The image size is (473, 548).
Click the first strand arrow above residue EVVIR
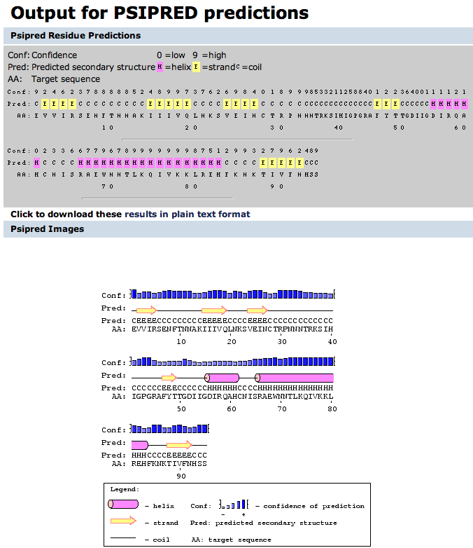[146, 310]
